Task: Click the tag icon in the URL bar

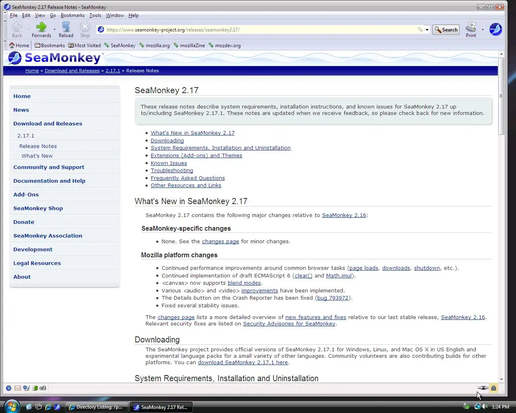Action: [x=420, y=29]
